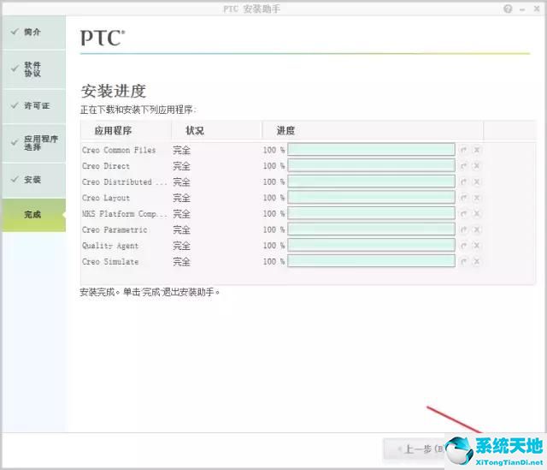Image resolution: width=547 pixels, height=470 pixels.
Task: Close the PTC installer window
Action: tap(537, 9)
